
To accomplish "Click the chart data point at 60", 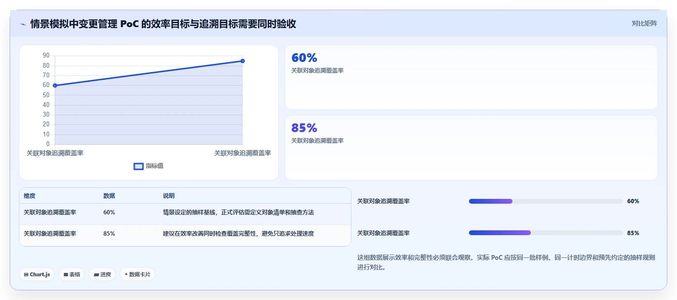I will pyautogui.click(x=55, y=86).
